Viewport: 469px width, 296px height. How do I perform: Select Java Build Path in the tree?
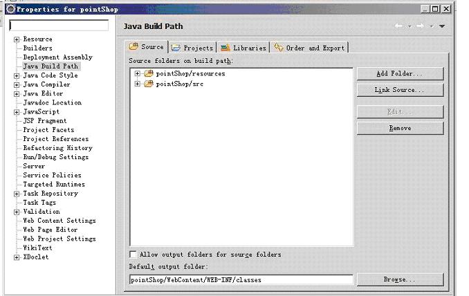click(x=50, y=66)
